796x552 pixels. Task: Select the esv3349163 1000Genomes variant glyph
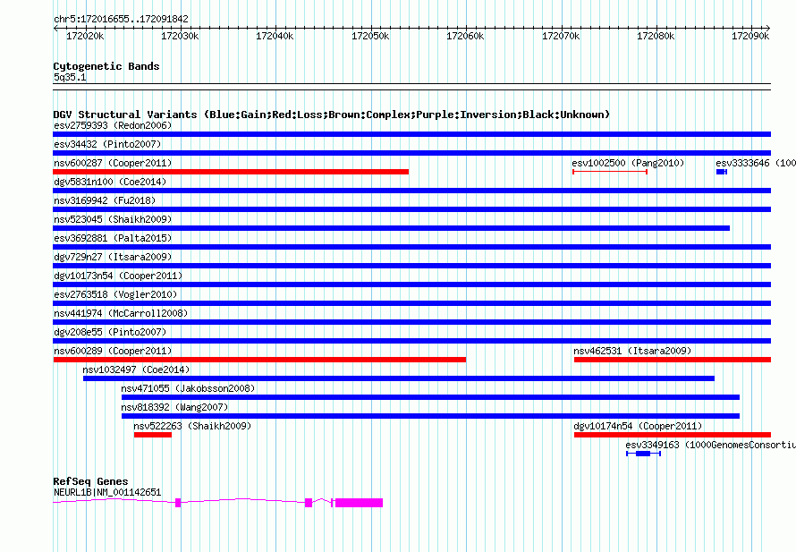point(643,454)
